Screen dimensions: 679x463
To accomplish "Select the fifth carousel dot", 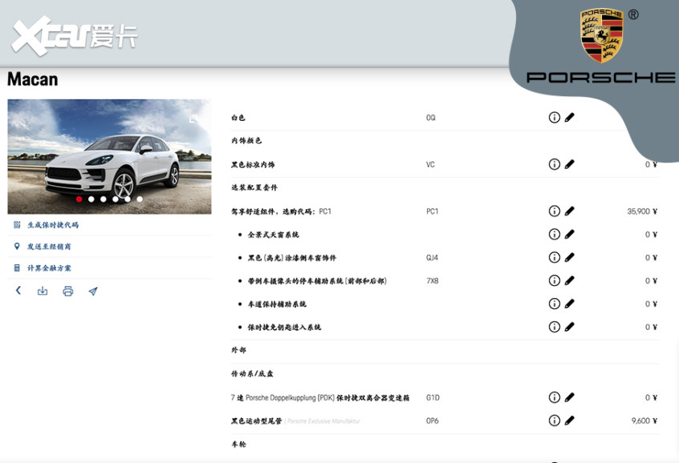I will [128, 199].
